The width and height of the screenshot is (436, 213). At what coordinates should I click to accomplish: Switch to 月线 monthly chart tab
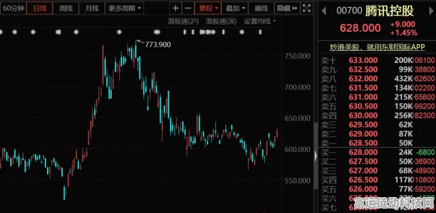[92, 8]
